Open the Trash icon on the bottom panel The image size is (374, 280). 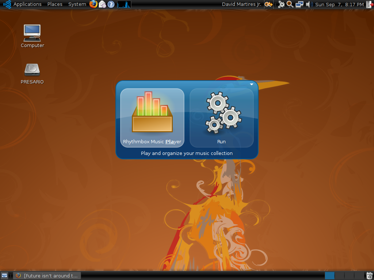click(369, 276)
